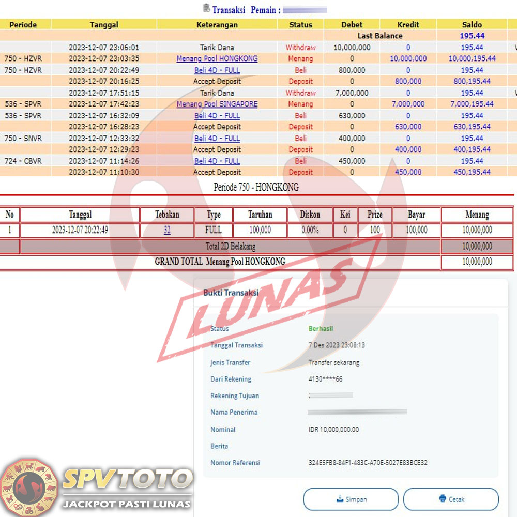Click the Status column header
Viewport: 517px width, 517px height.
point(300,24)
